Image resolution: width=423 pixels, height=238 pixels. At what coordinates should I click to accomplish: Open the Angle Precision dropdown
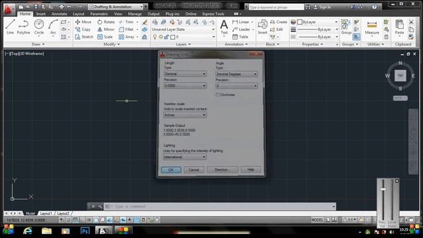(237, 86)
